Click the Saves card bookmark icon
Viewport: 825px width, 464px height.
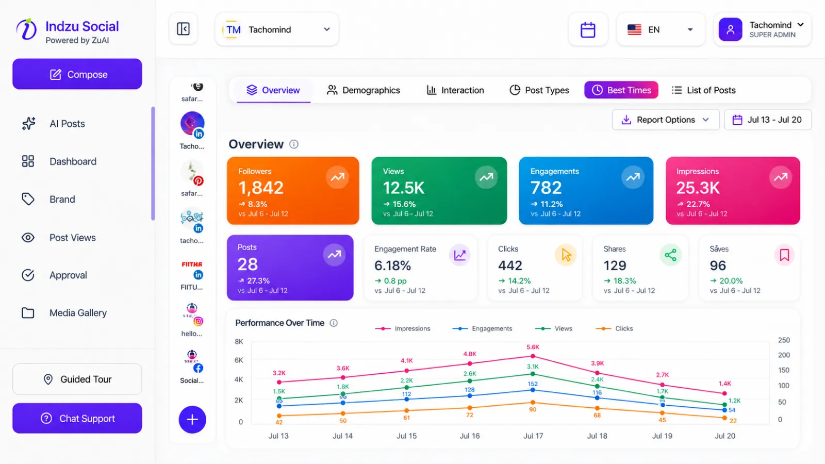[784, 255]
